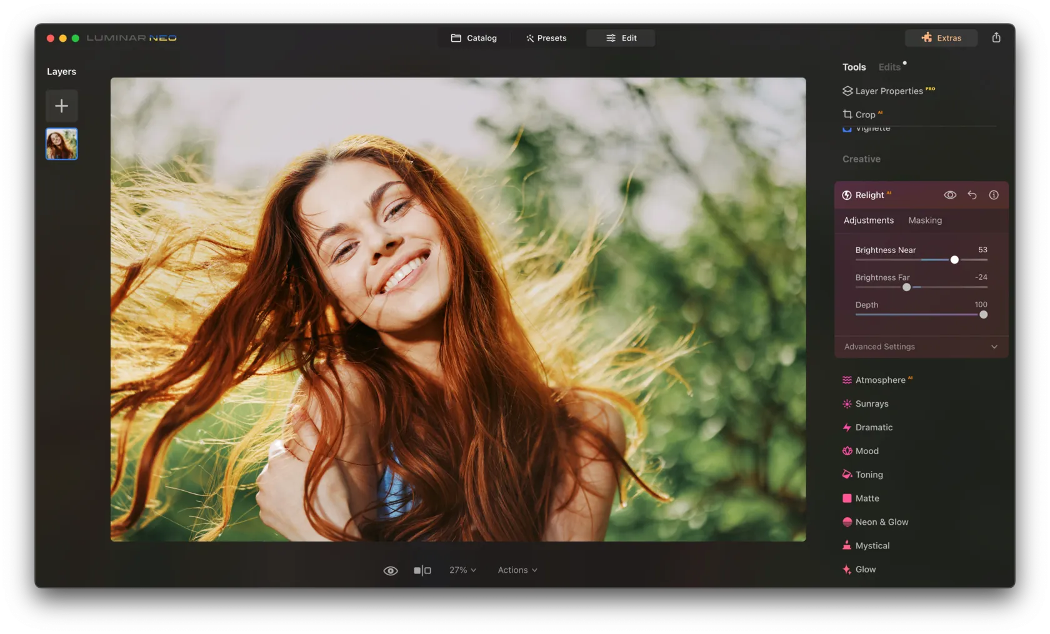Image resolution: width=1050 pixels, height=634 pixels.
Task: Toggle Relight effect visibility
Action: point(949,195)
